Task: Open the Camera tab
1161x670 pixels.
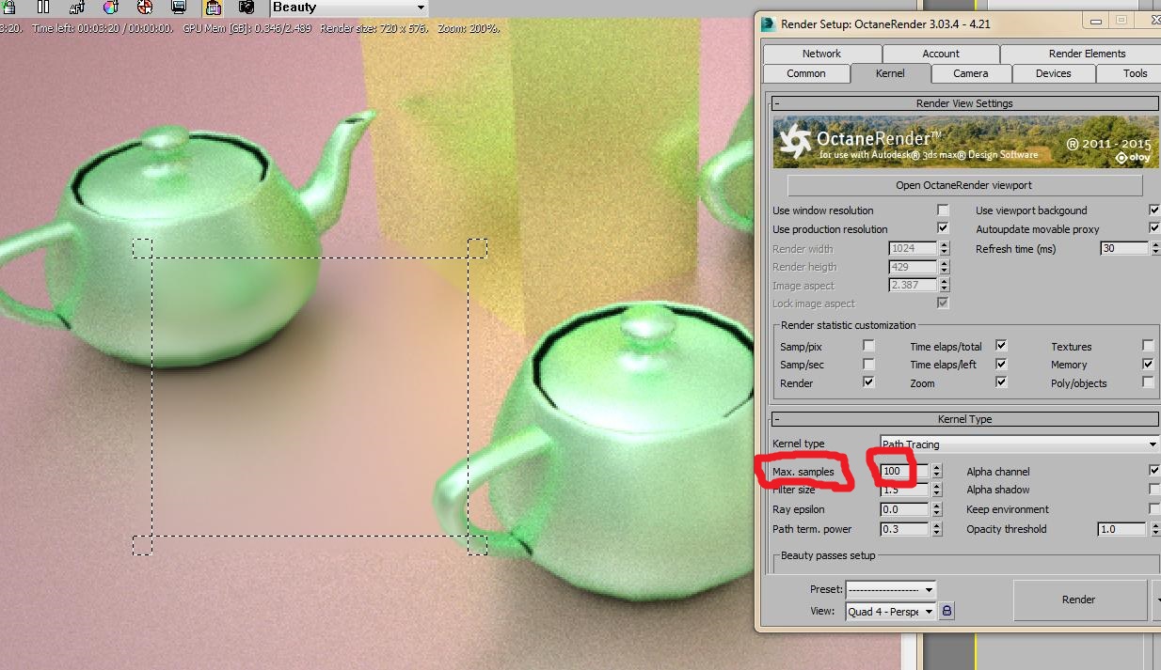Action: pyautogui.click(x=970, y=73)
